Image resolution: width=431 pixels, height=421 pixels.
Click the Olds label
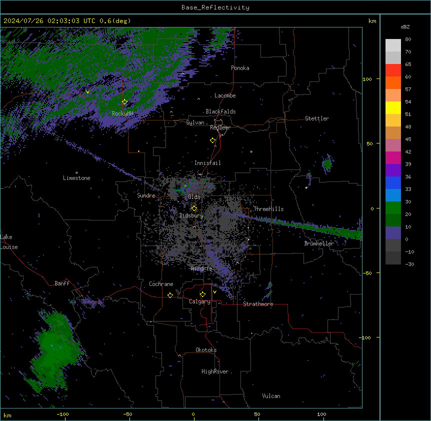[194, 197]
